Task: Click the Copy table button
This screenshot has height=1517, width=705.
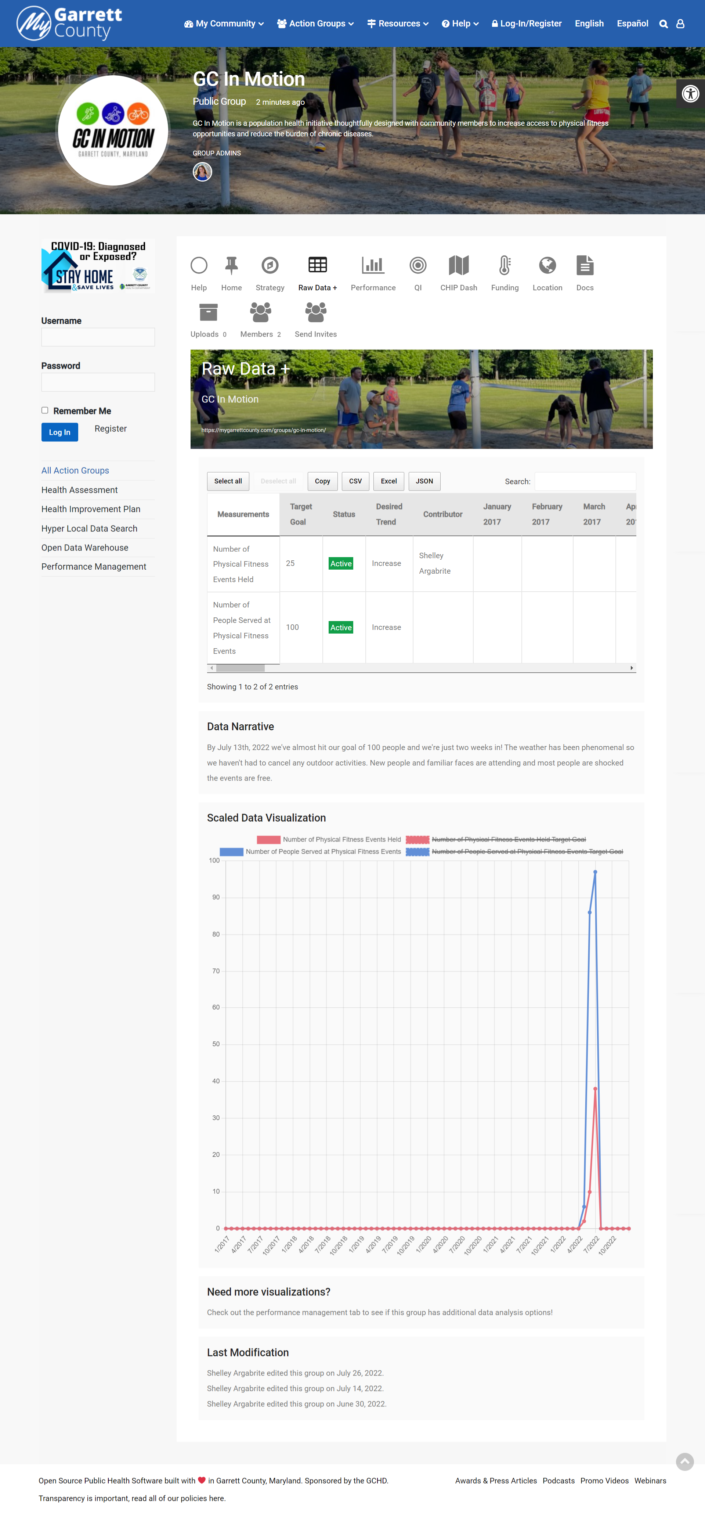Action: click(322, 481)
